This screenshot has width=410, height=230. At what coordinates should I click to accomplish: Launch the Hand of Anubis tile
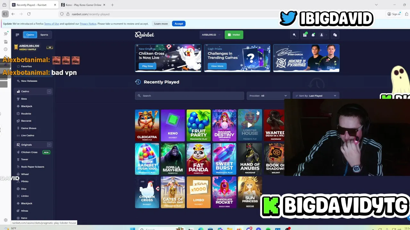pos(250,159)
